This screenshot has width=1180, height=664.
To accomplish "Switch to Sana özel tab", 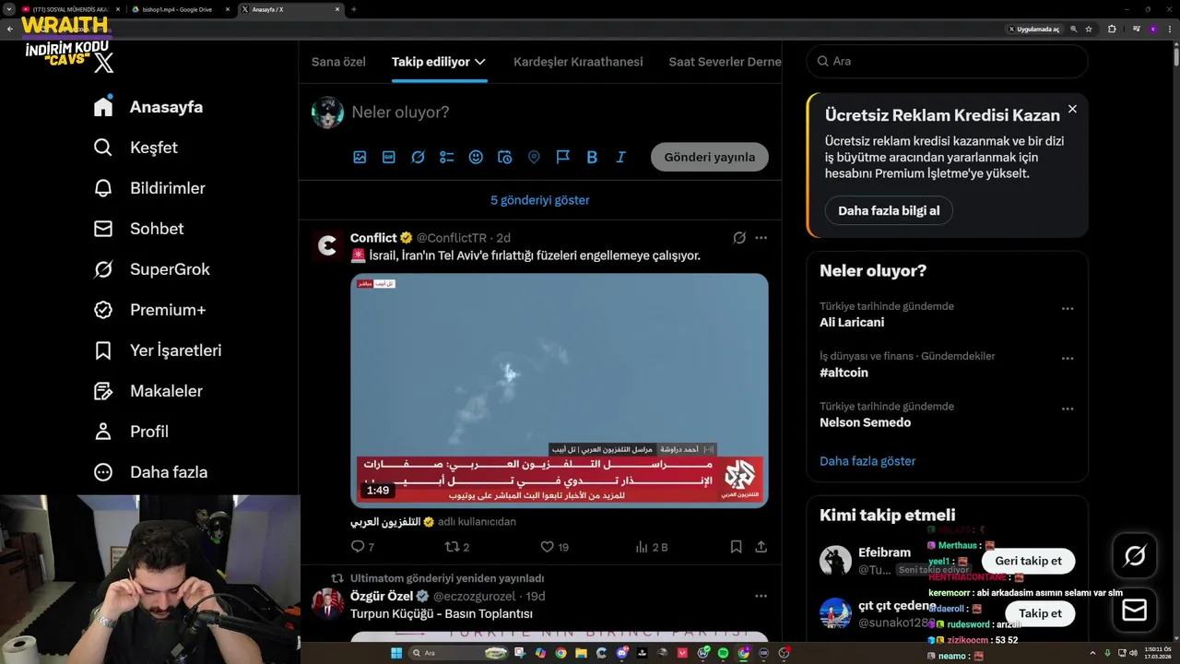I will [338, 62].
